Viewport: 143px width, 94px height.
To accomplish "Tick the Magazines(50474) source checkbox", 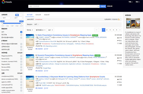I will tap(21, 56).
